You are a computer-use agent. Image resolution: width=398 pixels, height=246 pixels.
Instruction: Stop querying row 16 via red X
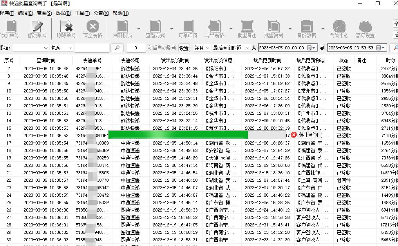pos(294,135)
